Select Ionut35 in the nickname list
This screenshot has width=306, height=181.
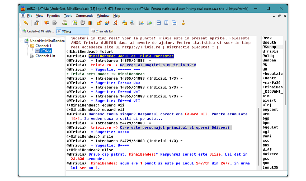tap(270, 168)
